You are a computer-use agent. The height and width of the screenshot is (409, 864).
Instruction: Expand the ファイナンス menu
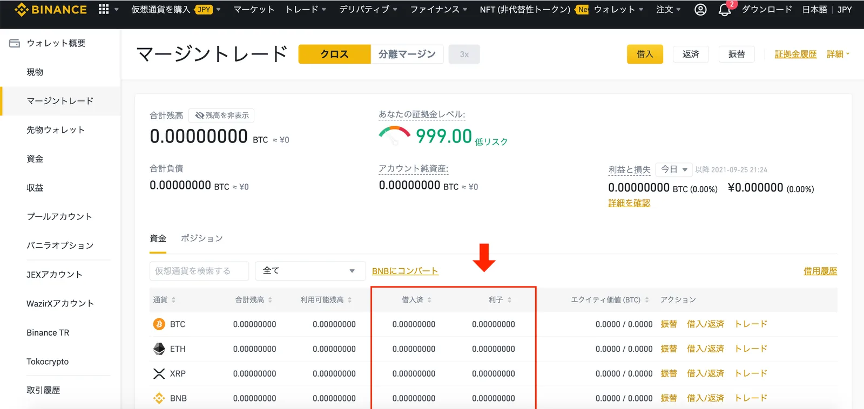439,10
